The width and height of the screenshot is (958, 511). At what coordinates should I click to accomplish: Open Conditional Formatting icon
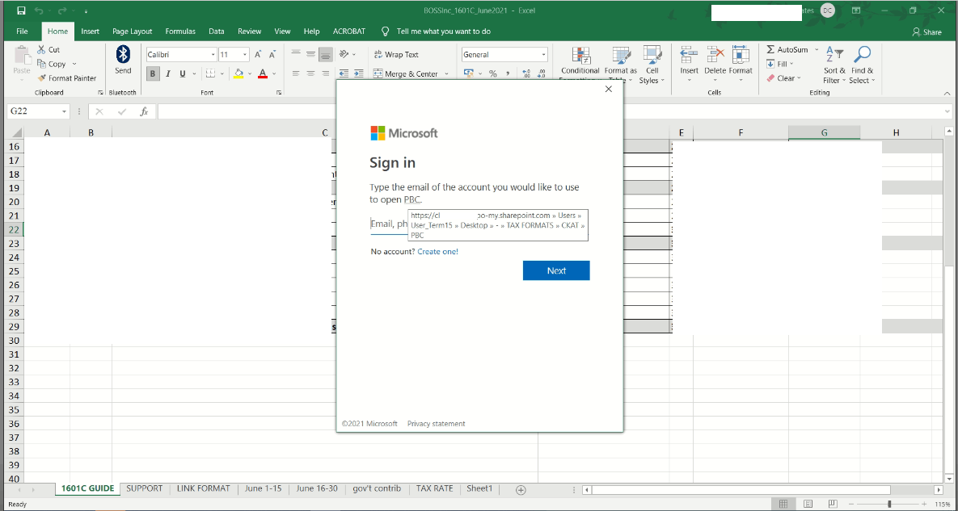(x=580, y=56)
